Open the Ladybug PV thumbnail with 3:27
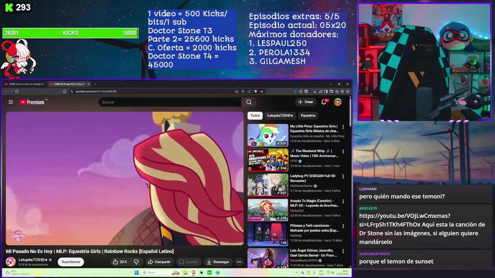This screenshot has height=278, width=495. pyautogui.click(x=268, y=185)
